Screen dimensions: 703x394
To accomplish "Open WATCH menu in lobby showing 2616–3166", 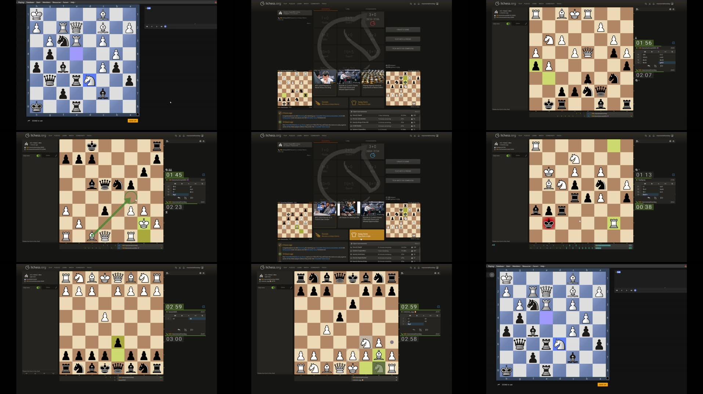I will 306,4.
